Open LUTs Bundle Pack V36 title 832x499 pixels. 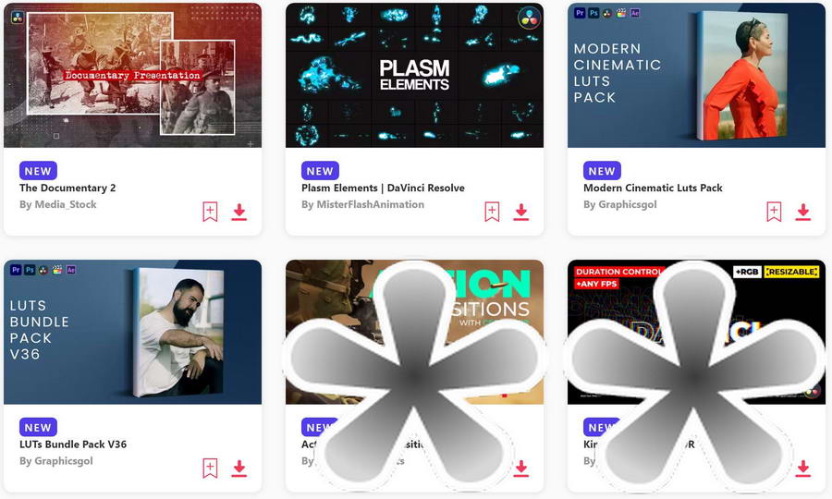(x=73, y=444)
